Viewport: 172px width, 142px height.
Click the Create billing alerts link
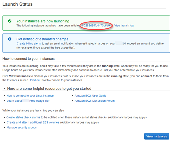tap(29, 43)
